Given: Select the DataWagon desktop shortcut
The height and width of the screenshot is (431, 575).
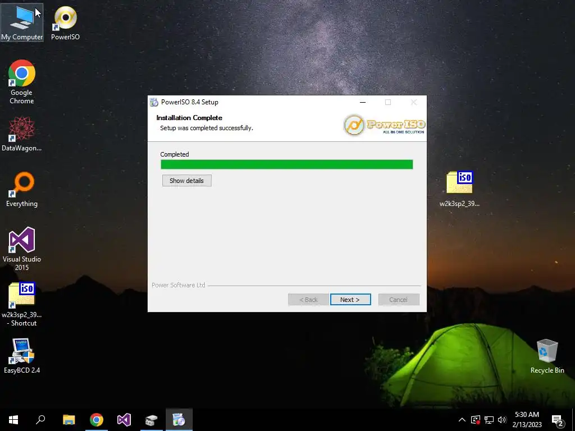Looking at the screenshot, I should [22, 134].
